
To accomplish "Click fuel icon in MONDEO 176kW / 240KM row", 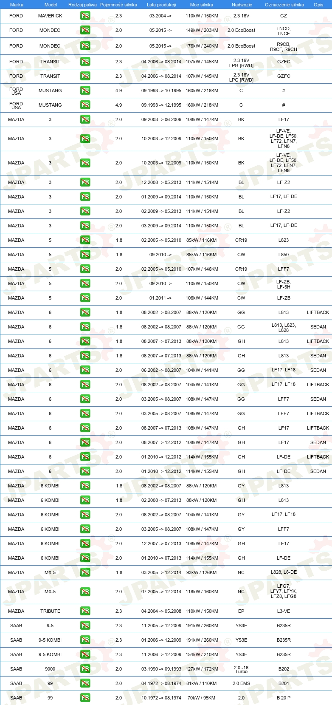I will [85, 46].
